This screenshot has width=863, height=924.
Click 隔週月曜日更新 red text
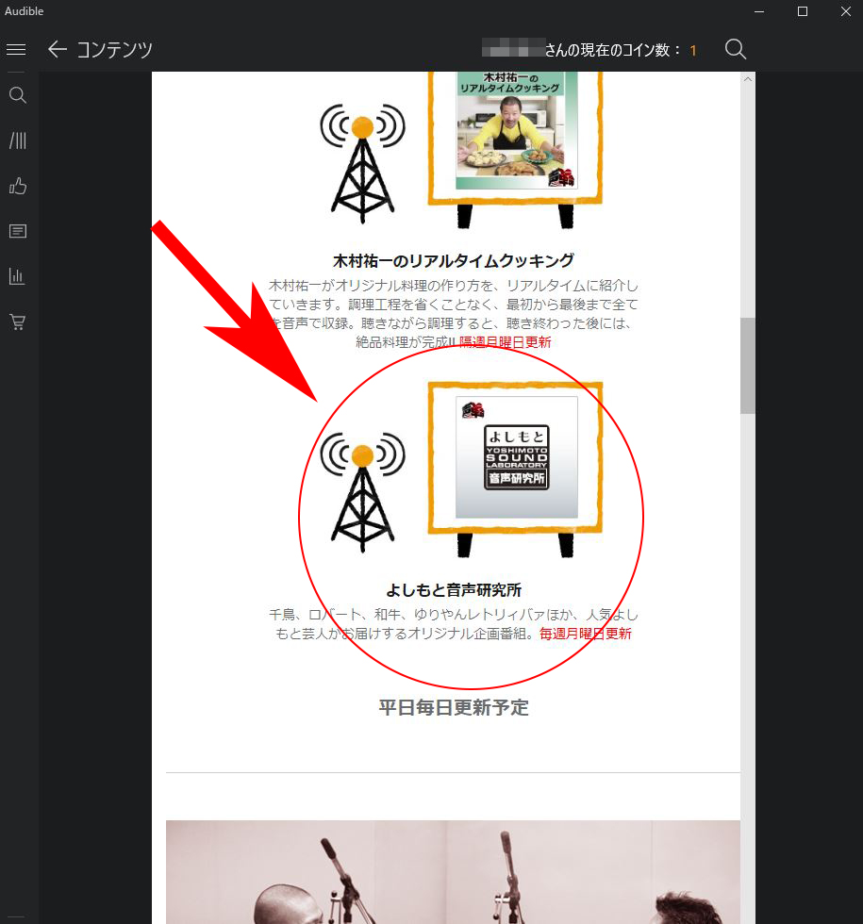(x=506, y=342)
